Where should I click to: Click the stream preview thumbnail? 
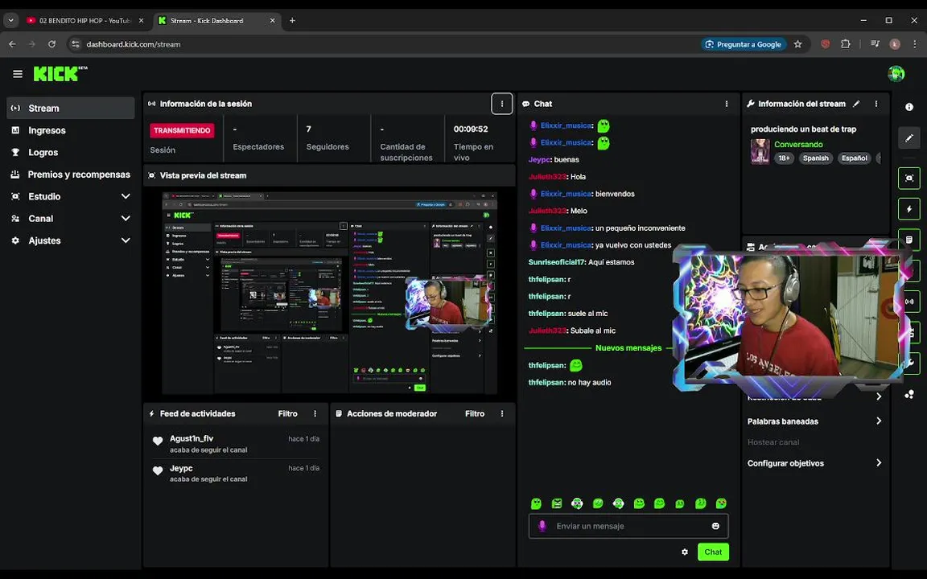[329, 293]
